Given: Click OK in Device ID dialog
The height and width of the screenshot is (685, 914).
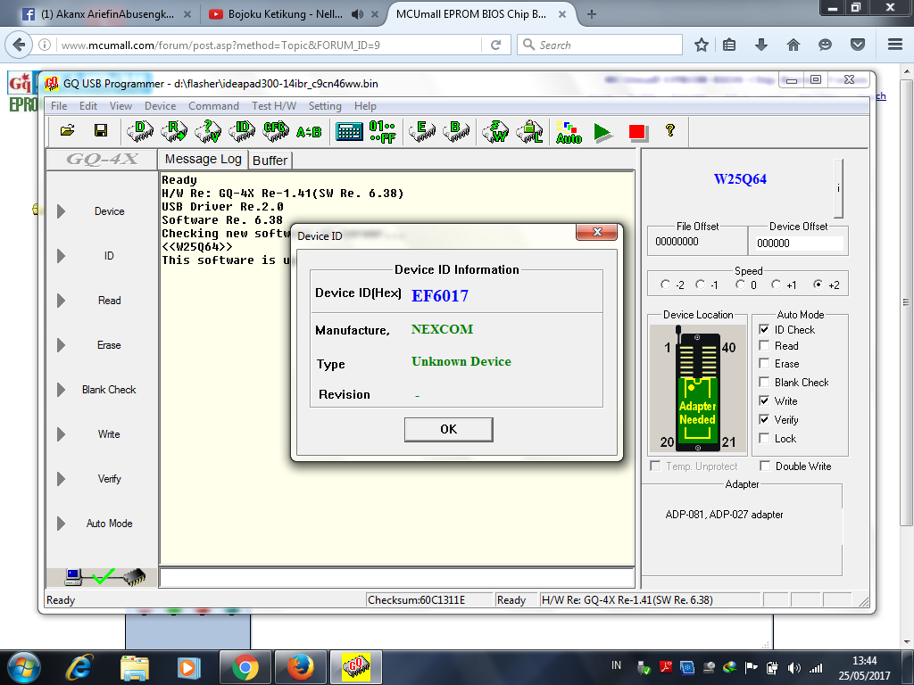Looking at the screenshot, I should [448, 429].
